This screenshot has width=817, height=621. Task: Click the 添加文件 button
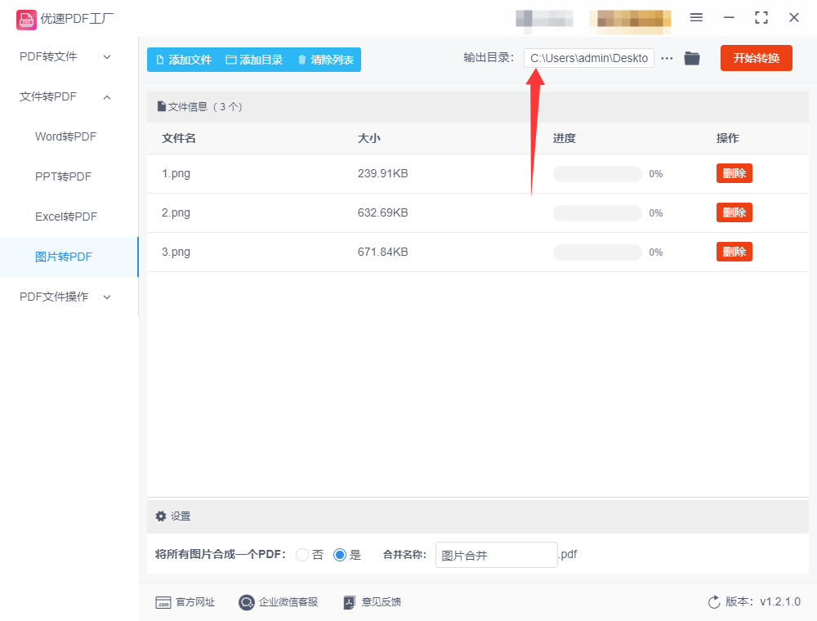pos(184,60)
